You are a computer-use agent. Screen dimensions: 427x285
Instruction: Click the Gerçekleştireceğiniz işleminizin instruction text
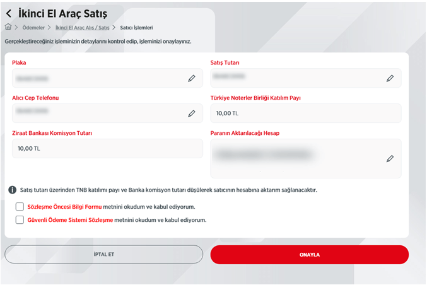98,42
